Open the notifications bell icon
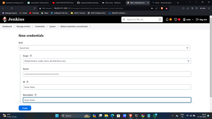The height and width of the screenshot is (119, 212). (x=167, y=19)
